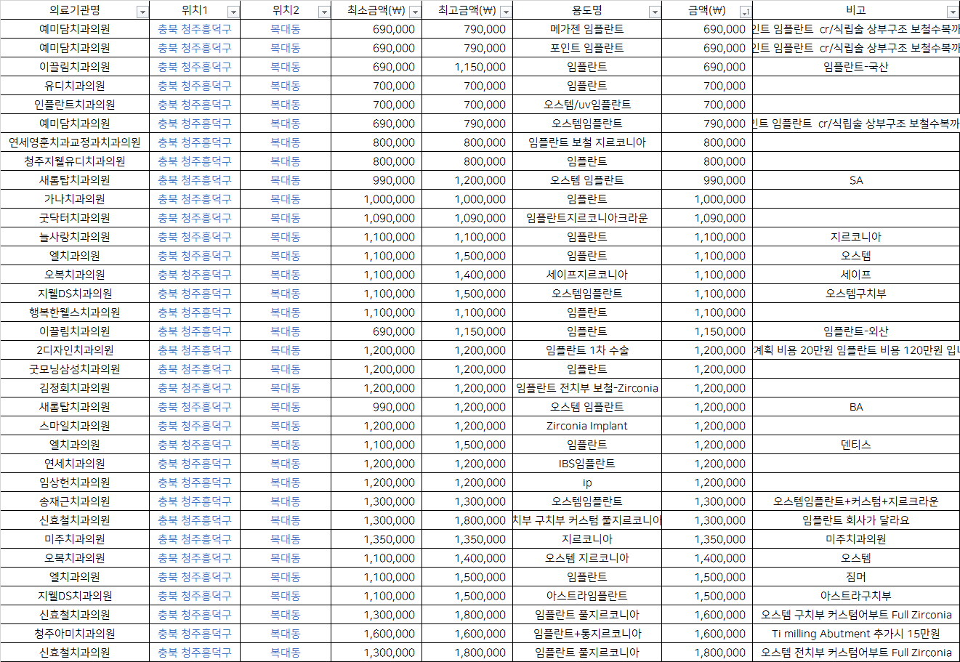Select the 아스트라임플란트 cell
The height and width of the screenshot is (662, 960).
click(x=587, y=596)
